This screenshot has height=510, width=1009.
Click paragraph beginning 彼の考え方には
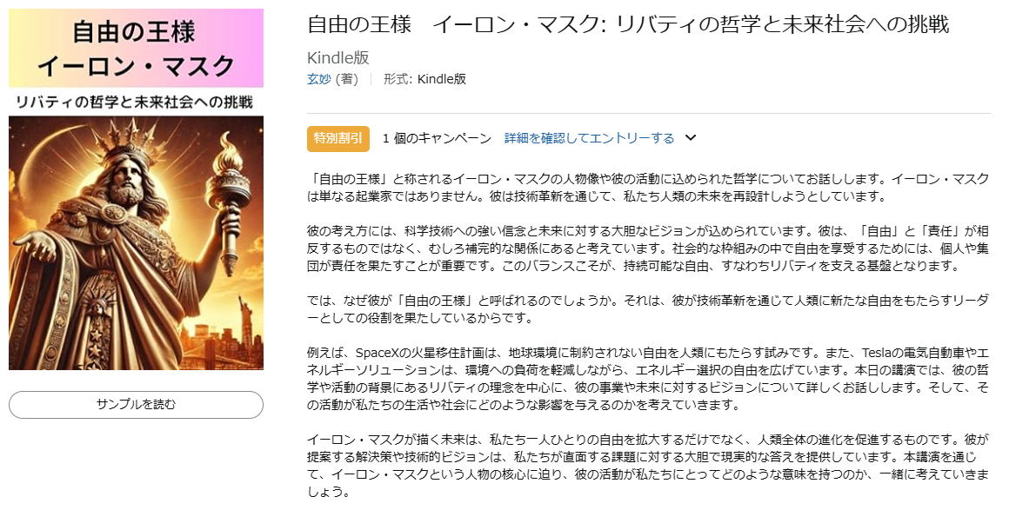point(647,248)
